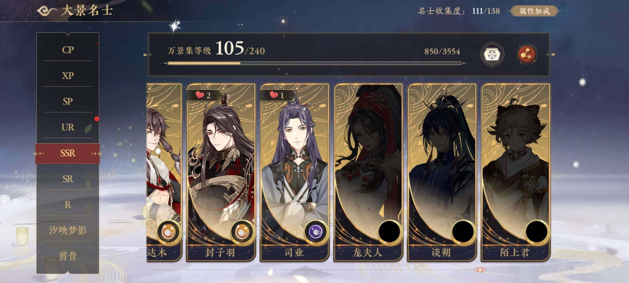Open the red share icon
629x283 pixels.
point(527,54)
